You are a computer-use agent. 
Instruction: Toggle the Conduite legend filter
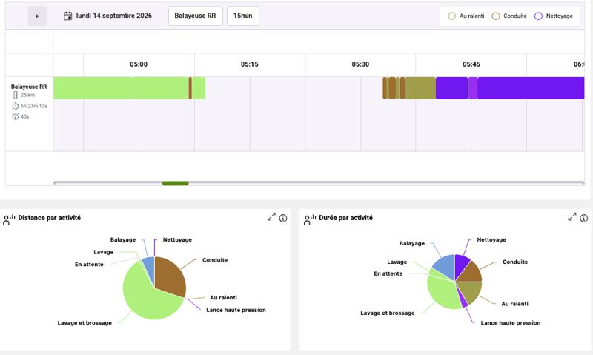(509, 16)
